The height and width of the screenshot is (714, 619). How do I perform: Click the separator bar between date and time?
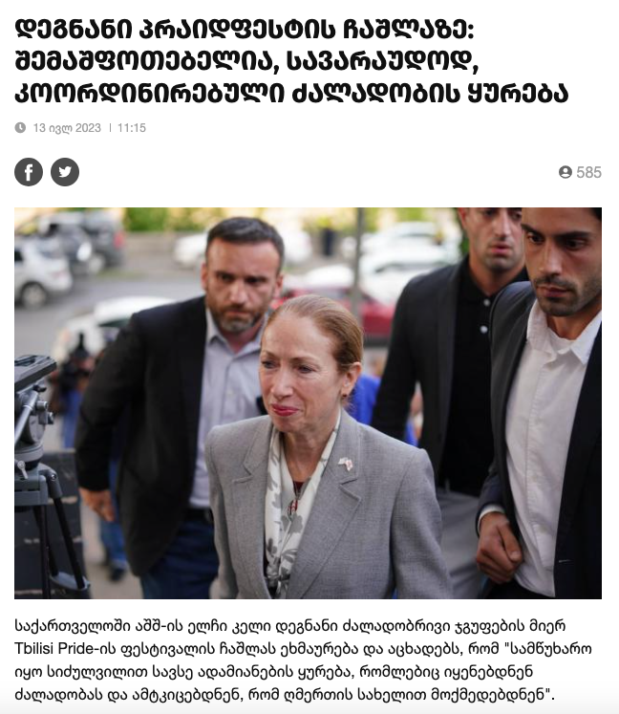(110, 128)
